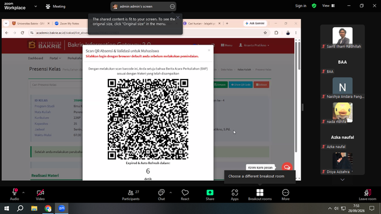Viewport: 381px width, 214px height.
Task: Click the Show QR Code button
Action: 241,84
